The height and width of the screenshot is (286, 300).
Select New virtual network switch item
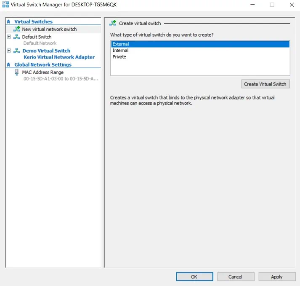click(49, 29)
